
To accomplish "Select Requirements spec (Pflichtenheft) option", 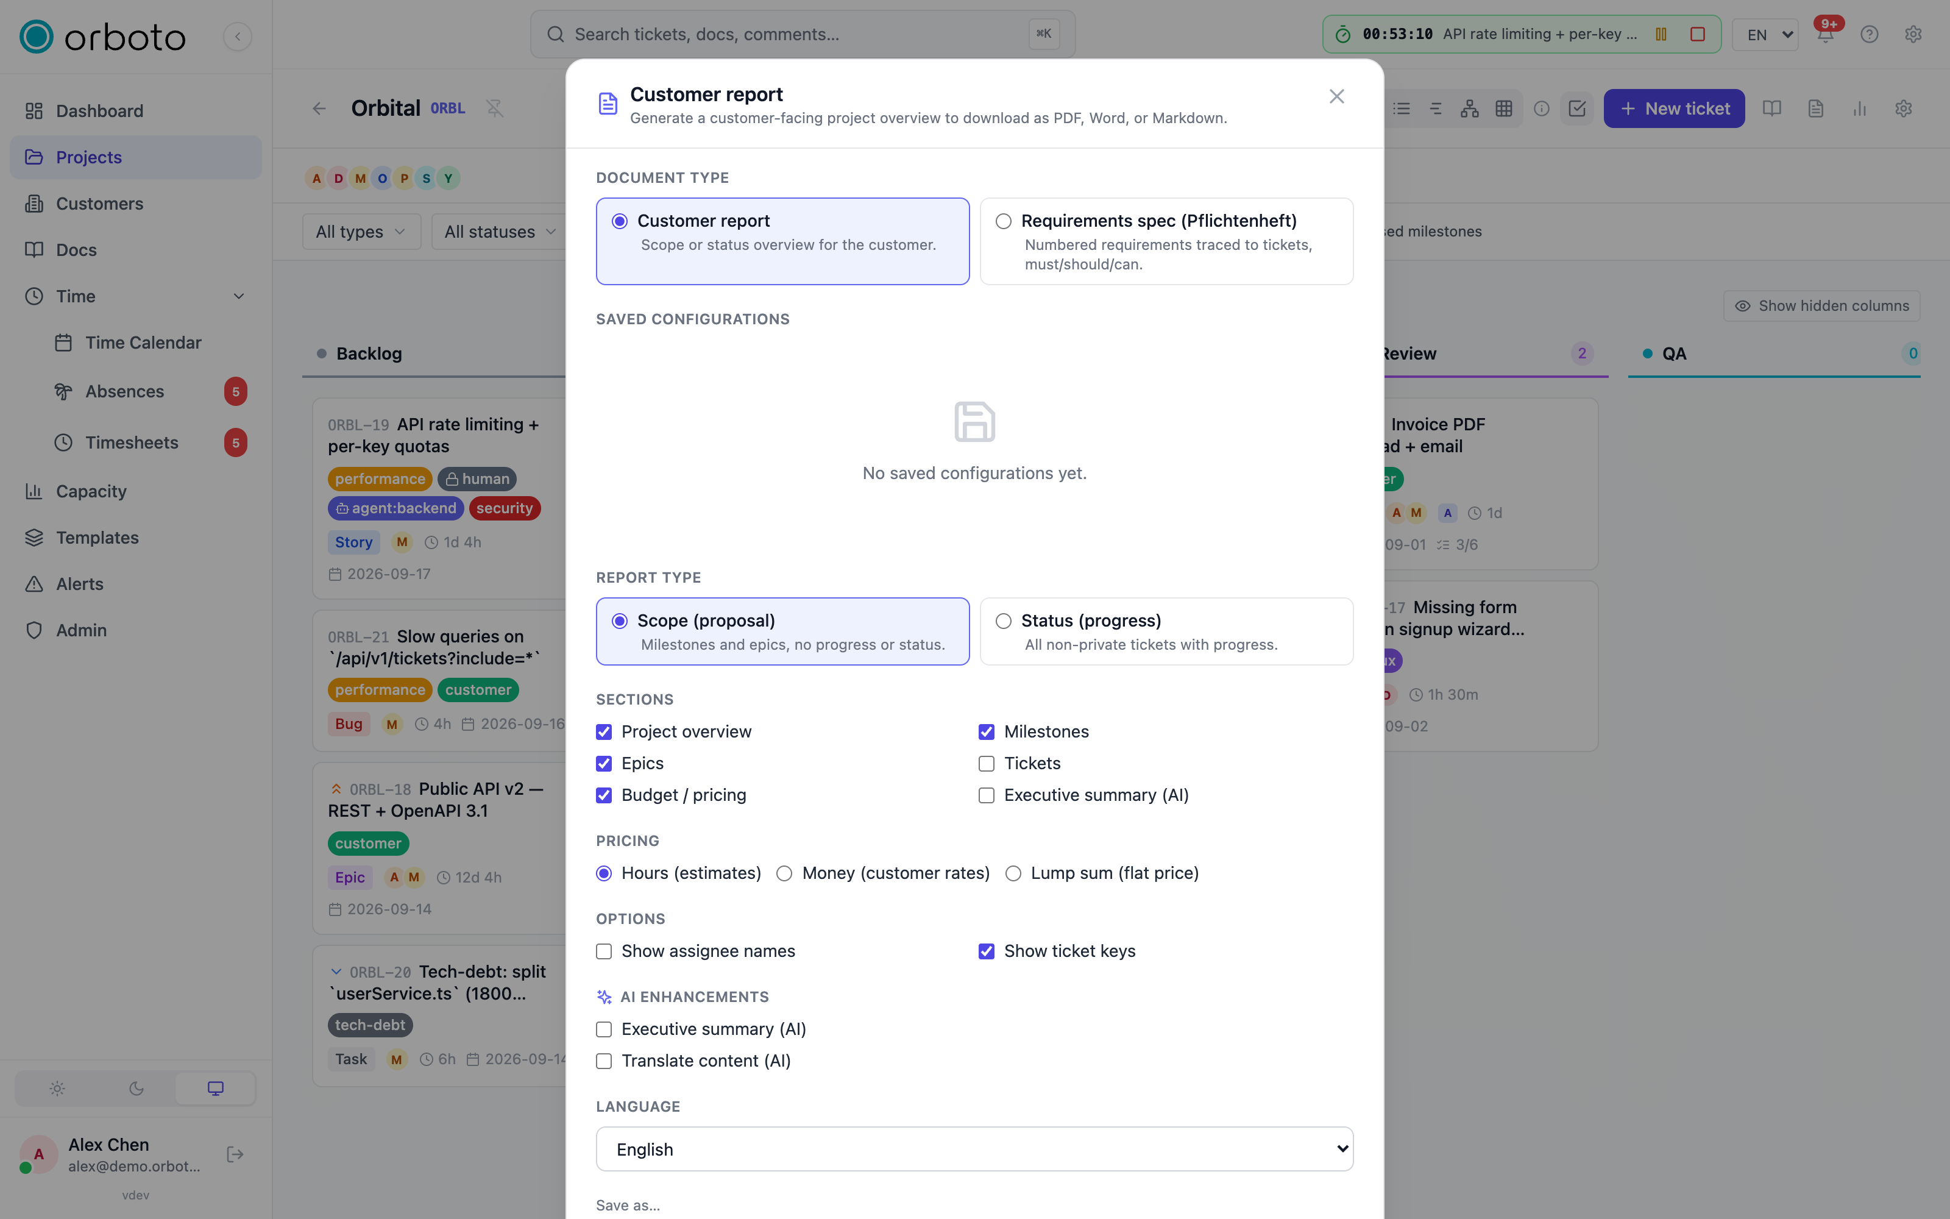I will click(1166, 241).
